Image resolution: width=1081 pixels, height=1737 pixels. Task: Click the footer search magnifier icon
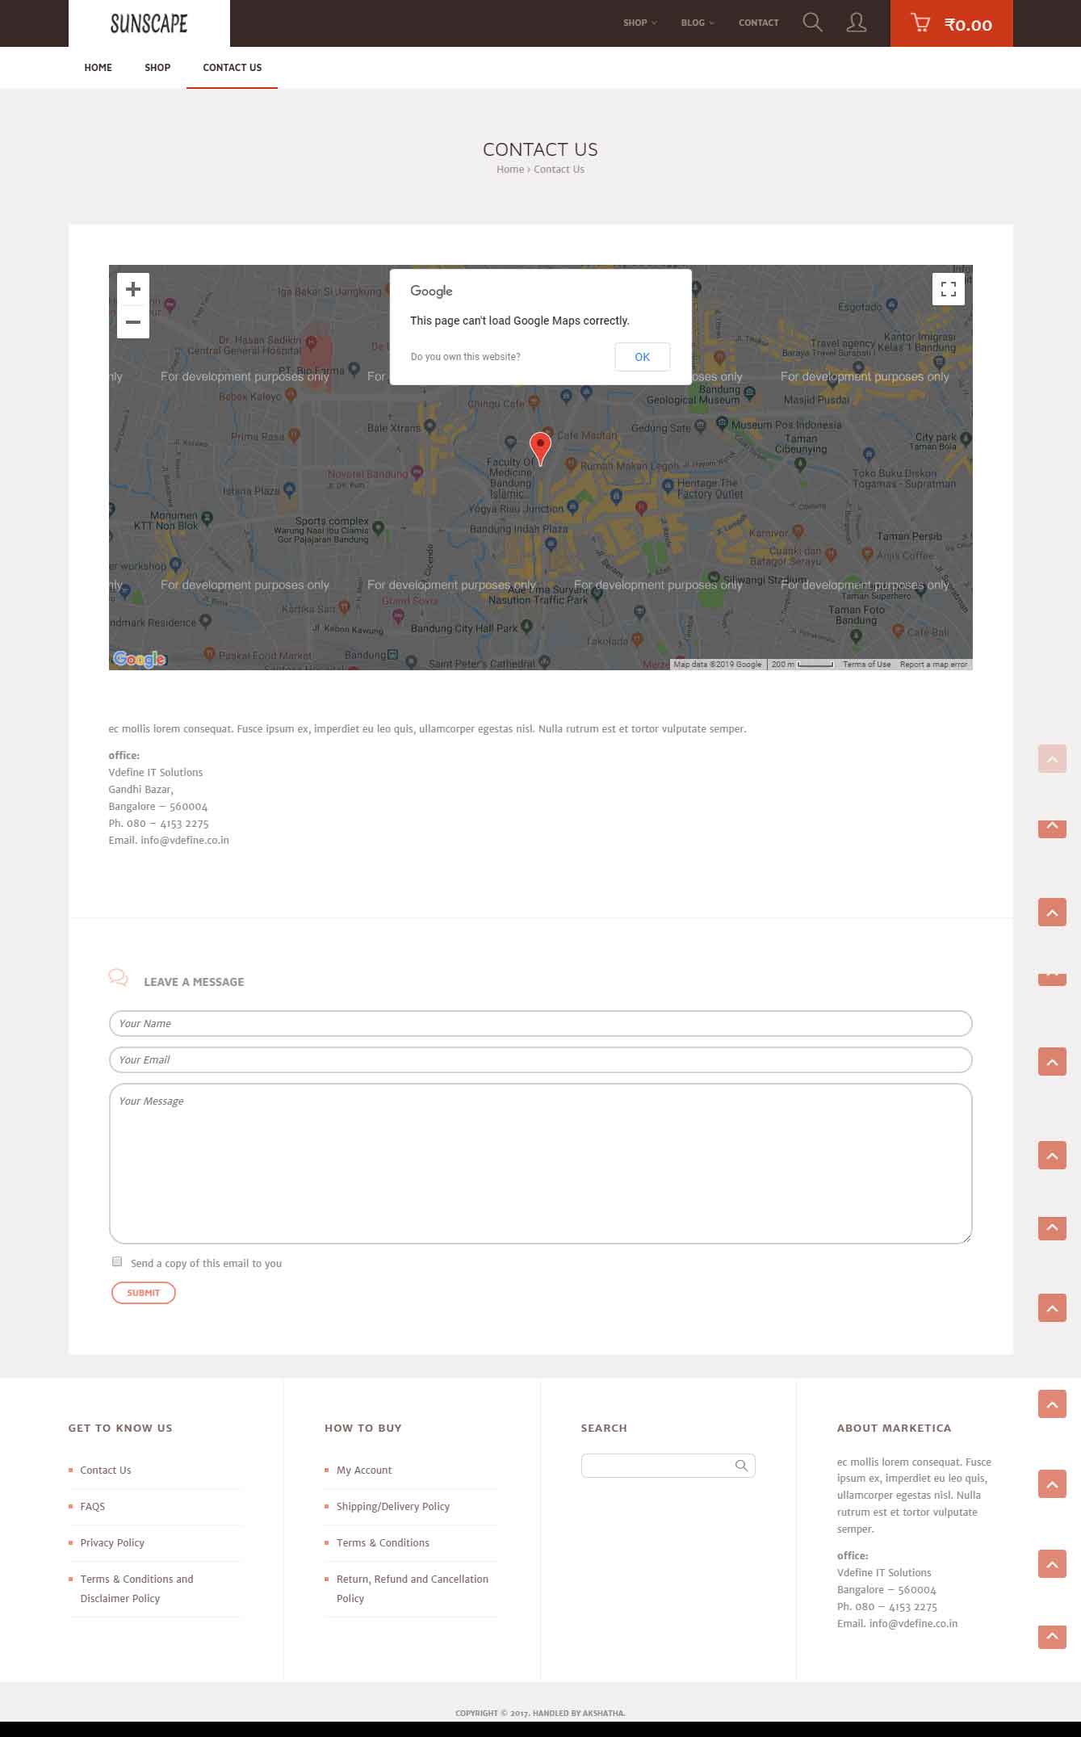coord(740,1466)
